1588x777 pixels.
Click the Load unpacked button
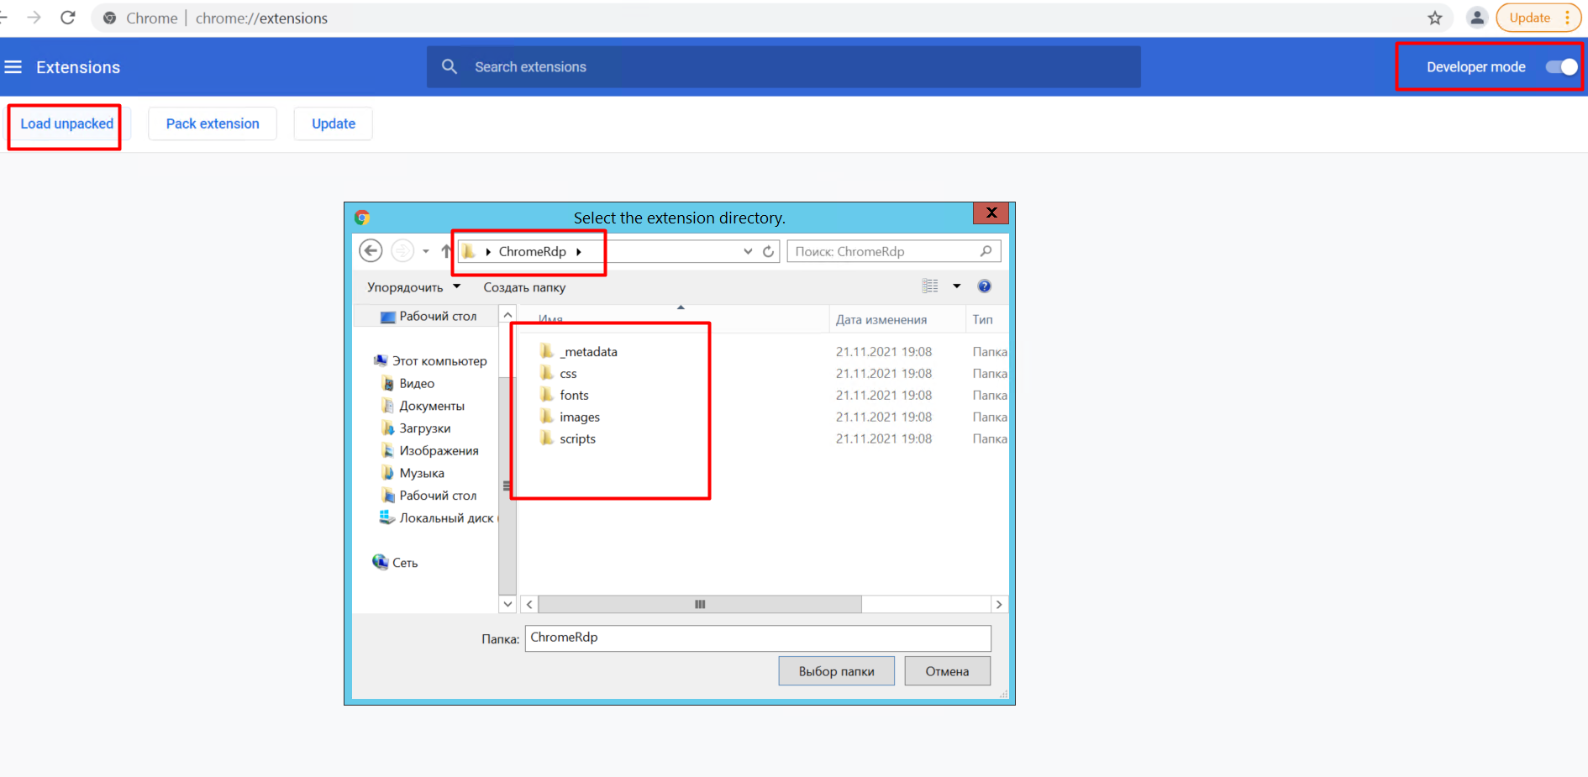[x=66, y=123]
